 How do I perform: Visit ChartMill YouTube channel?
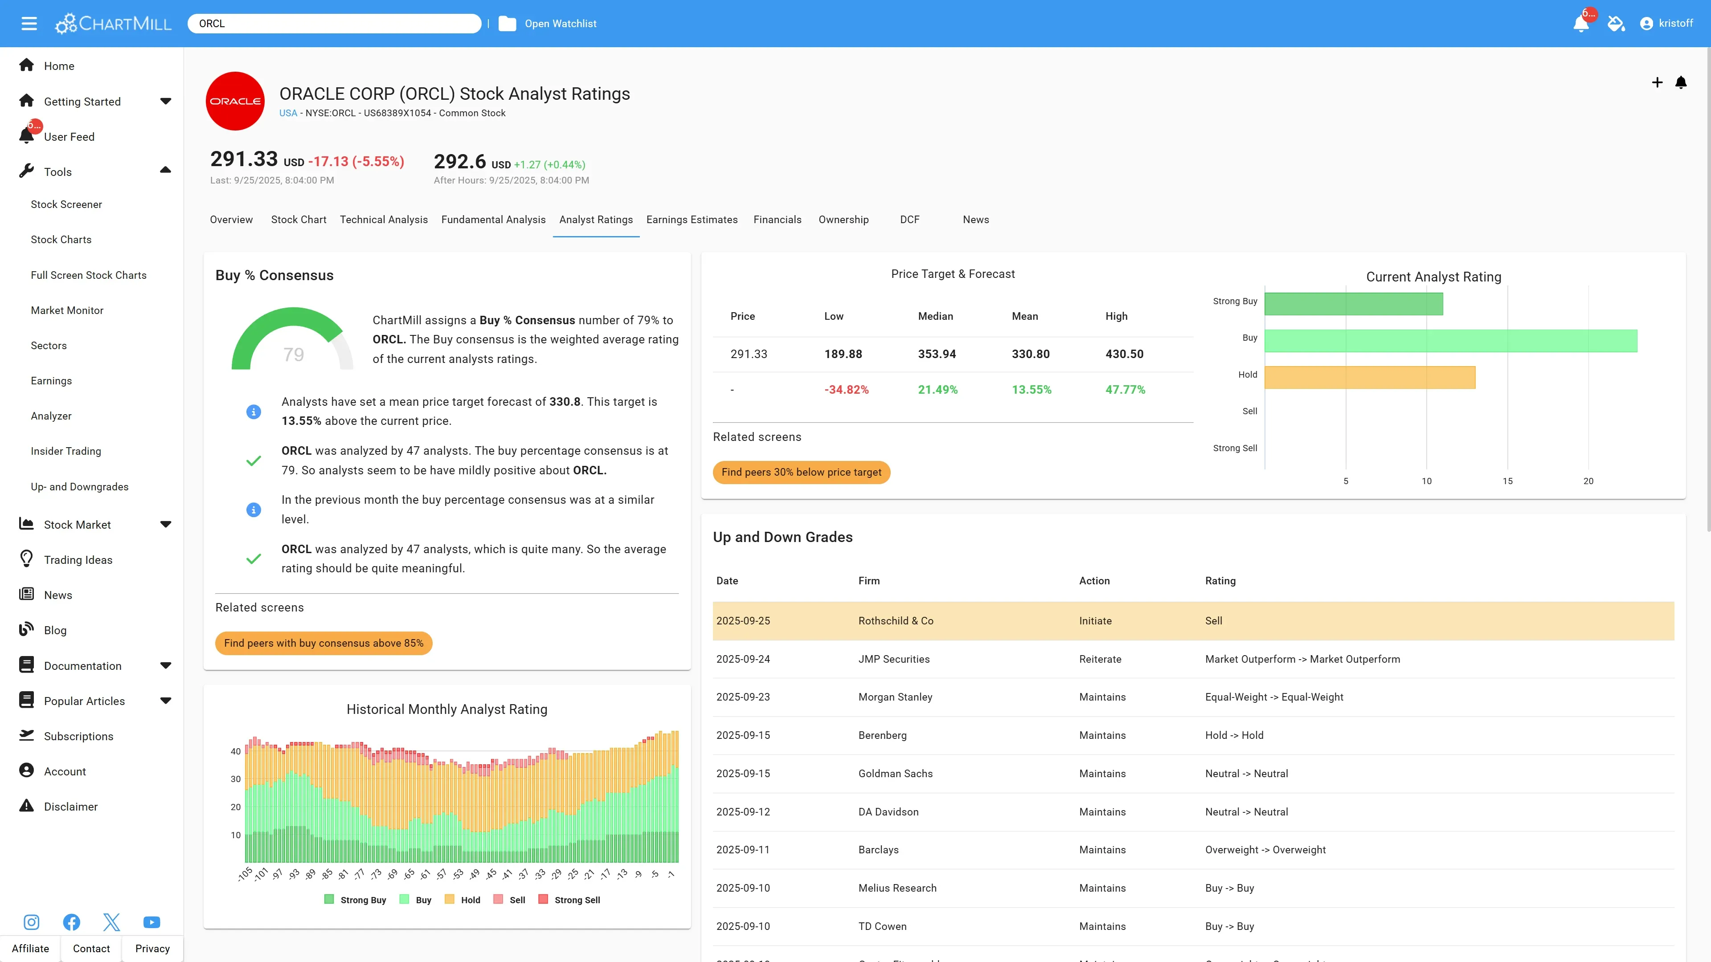[151, 922]
